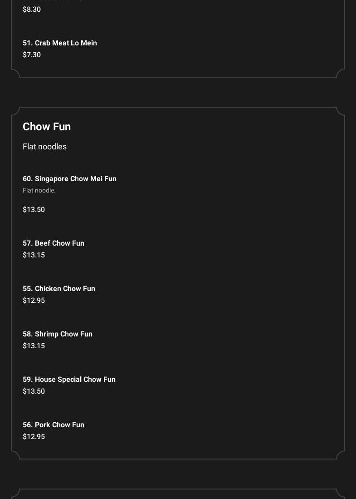Select 56. Pork Chow Fun
The height and width of the screenshot is (499, 356).
point(54,425)
